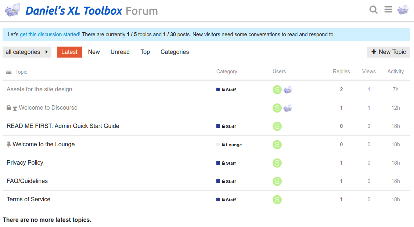Sort by Activity column header

click(x=396, y=72)
